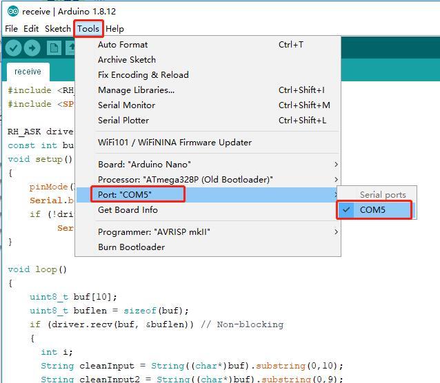Viewport: 440px width, 383px height.
Task: Switch to the receive sketch tab
Action: click(x=28, y=72)
